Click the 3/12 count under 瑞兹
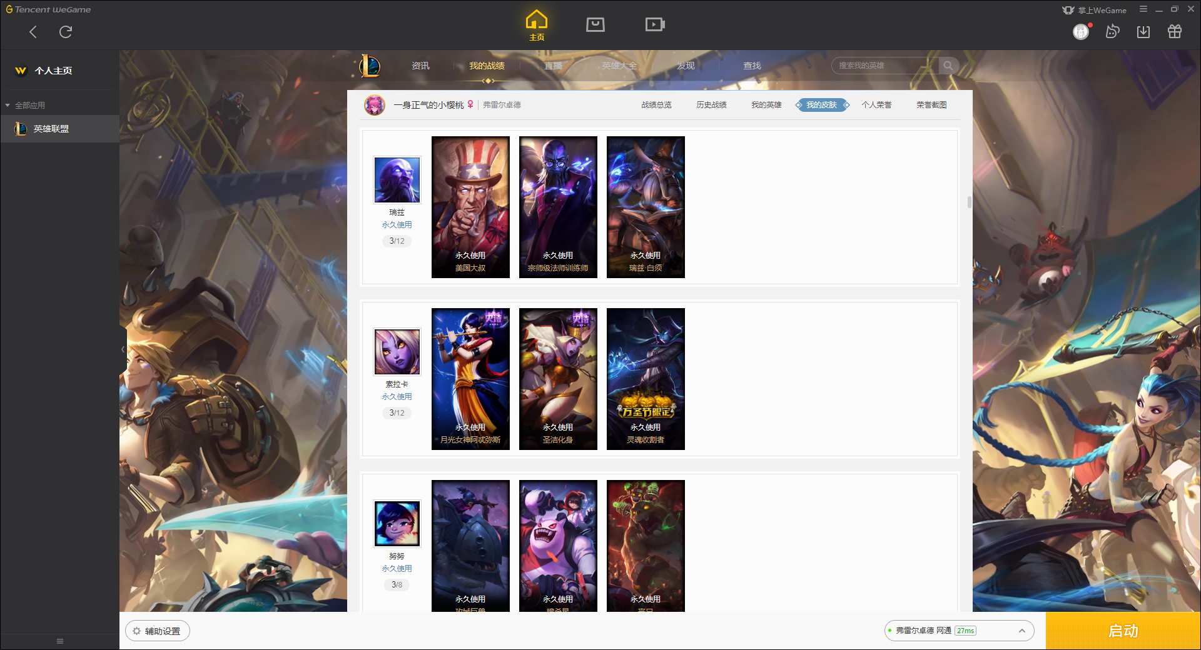Viewport: 1201px width, 650px height. 397,241
